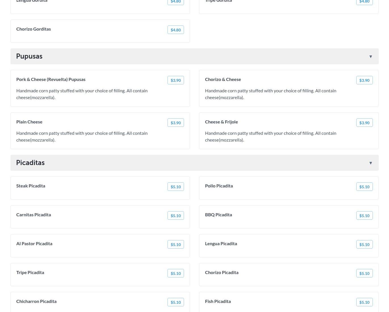389x312 pixels.
Task: Click the description under Cheese & Frijole
Action: 271,136
